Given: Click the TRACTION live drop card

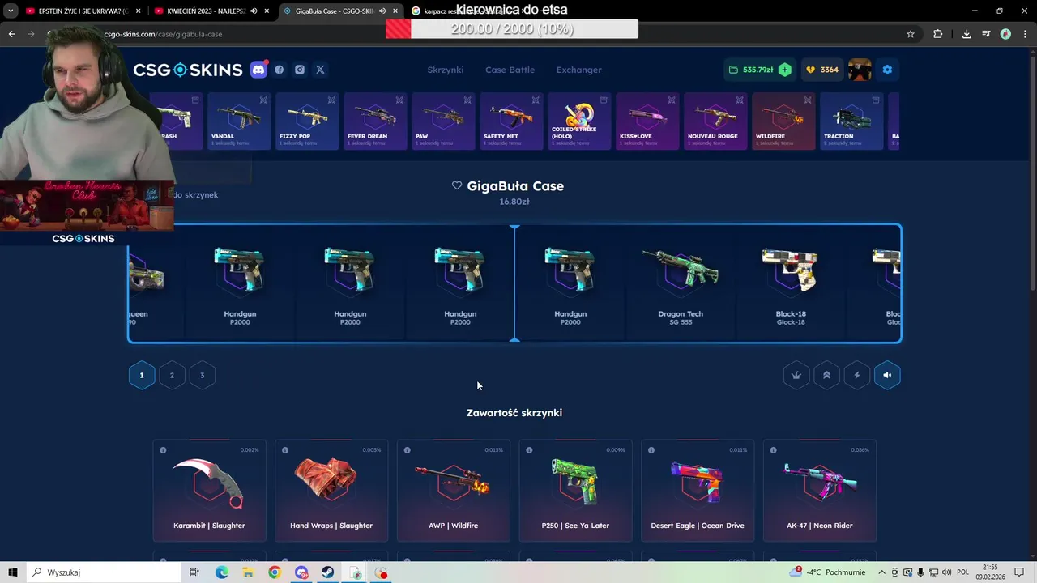Looking at the screenshot, I should tap(851, 121).
